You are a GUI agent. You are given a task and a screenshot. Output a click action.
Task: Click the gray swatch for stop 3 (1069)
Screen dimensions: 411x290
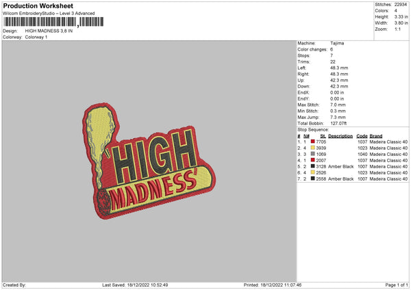(313, 154)
